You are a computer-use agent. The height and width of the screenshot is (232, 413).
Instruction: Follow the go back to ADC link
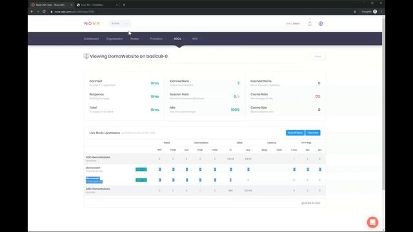pyautogui.click(x=311, y=203)
